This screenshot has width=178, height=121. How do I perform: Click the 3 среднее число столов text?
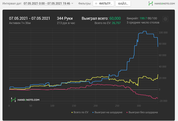tap(143, 23)
